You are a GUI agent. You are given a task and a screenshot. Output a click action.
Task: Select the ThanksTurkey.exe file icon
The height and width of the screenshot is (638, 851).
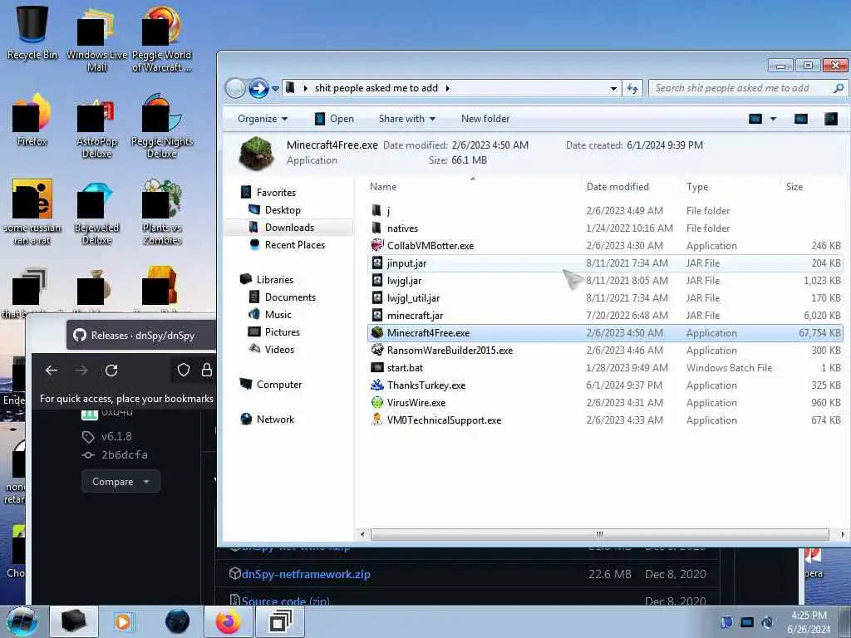[x=376, y=385]
